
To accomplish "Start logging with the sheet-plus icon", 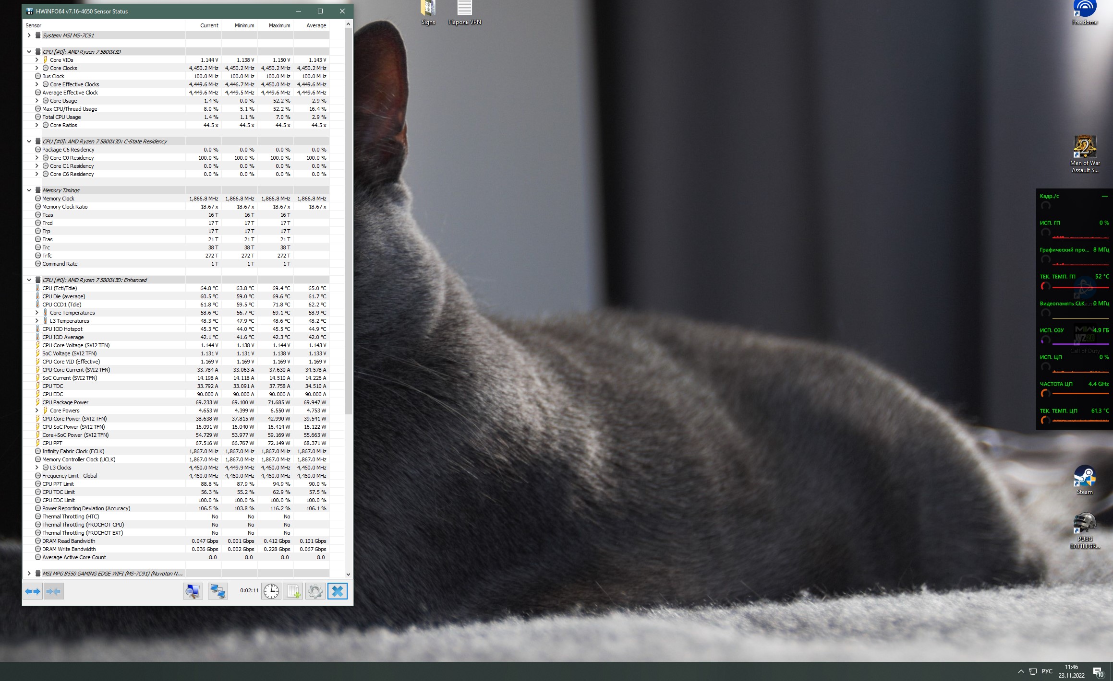I will [293, 591].
